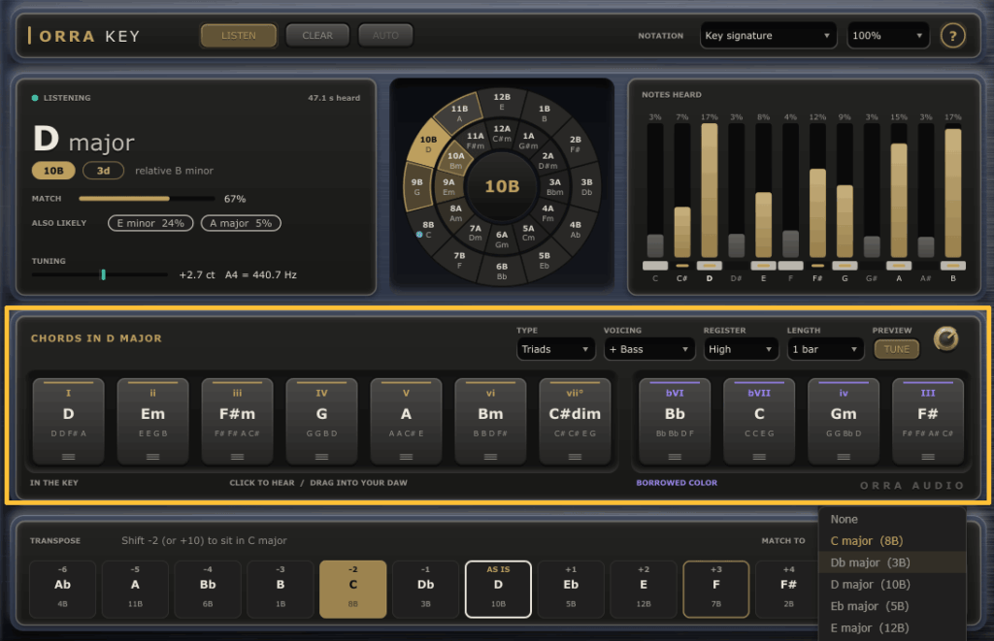Viewport: 994px width, 641px height.
Task: Click the CLEAR button
Action: 317,36
